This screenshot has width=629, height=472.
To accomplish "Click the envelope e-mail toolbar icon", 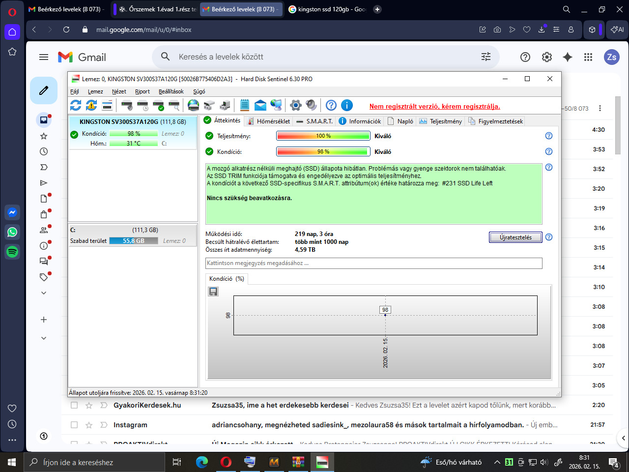I will click(x=260, y=105).
